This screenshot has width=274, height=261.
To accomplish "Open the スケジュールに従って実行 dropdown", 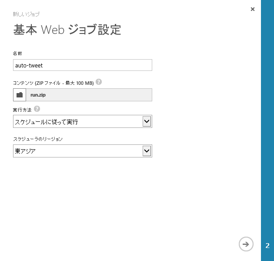I will click(78, 122).
